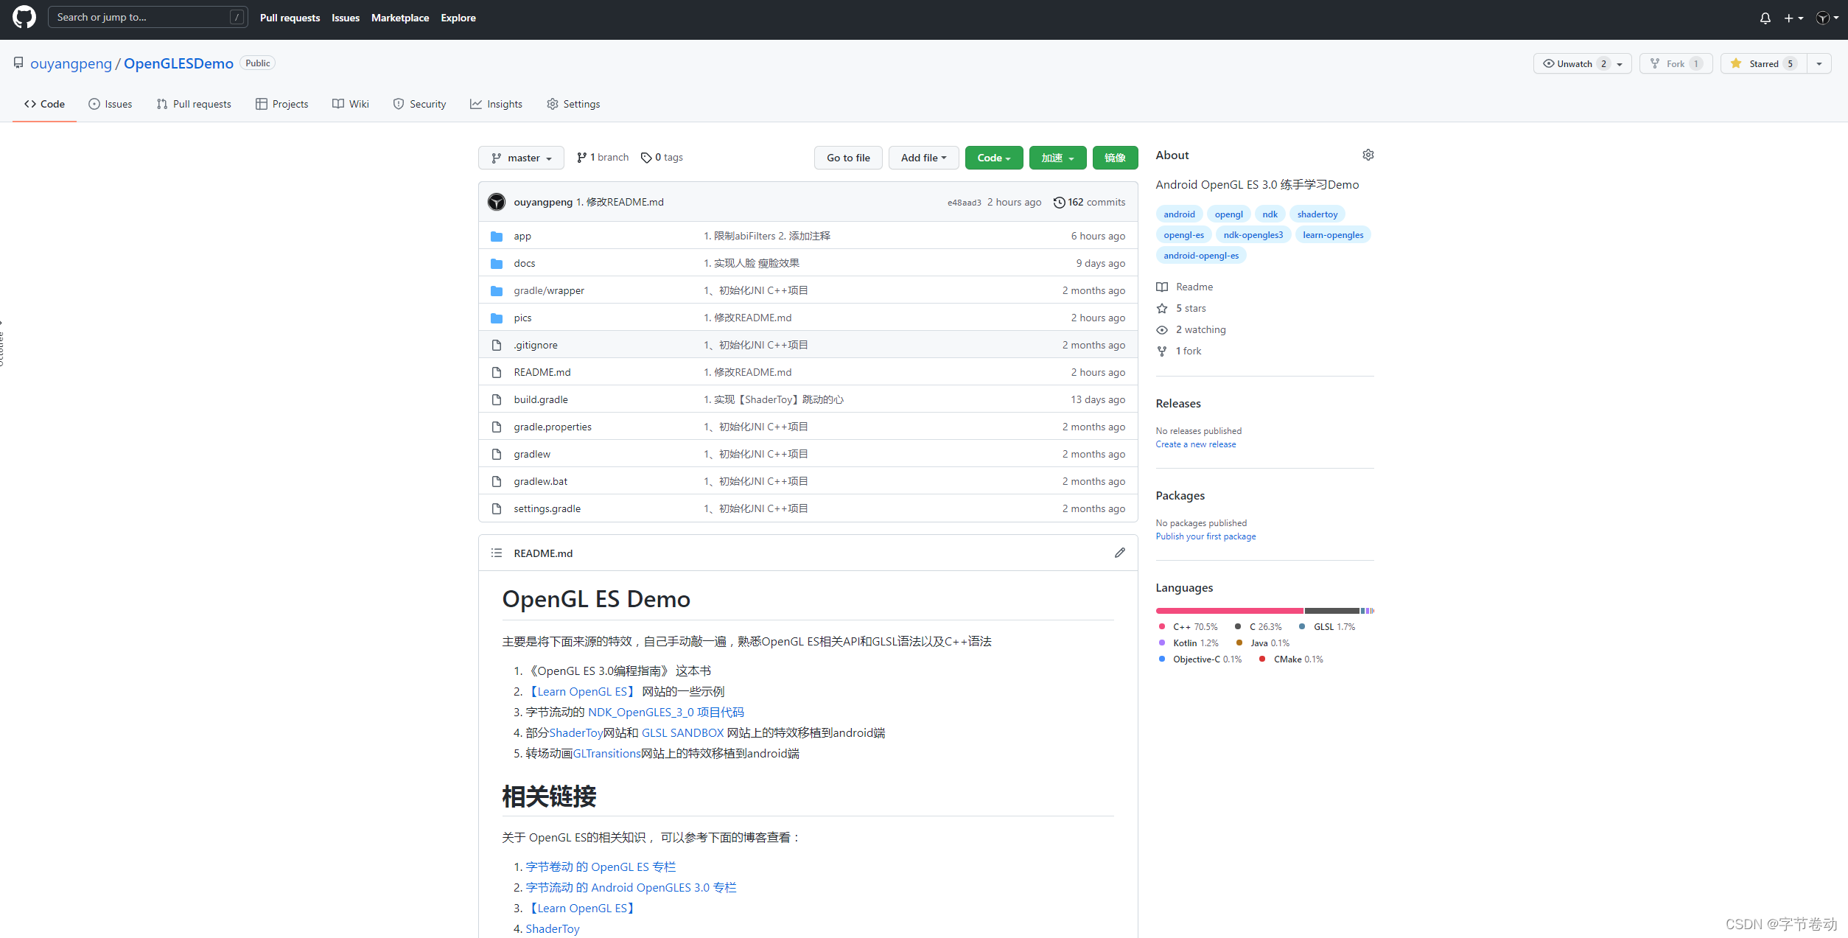Click the GitHub Octocat logo
1848x938 pixels.
[24, 17]
